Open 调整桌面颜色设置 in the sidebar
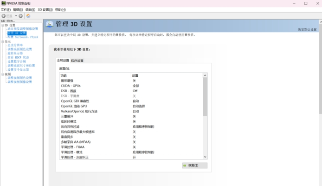This screenshot has width=322, height=186. click(x=19, y=49)
